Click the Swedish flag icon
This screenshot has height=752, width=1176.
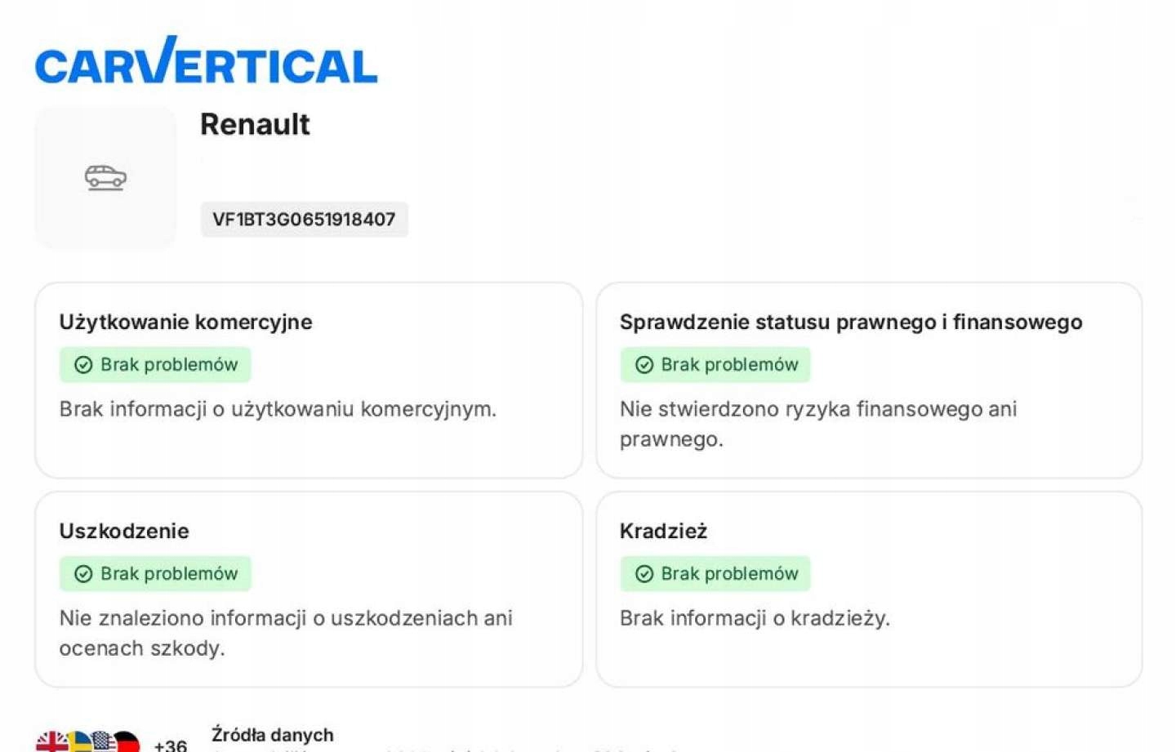[x=78, y=742]
